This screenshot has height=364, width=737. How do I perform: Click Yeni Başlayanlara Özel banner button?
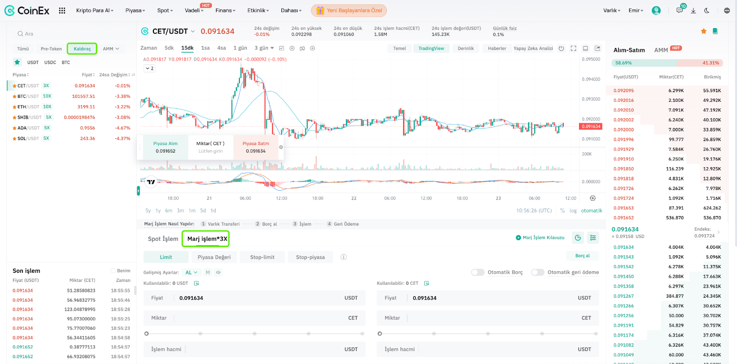point(349,10)
